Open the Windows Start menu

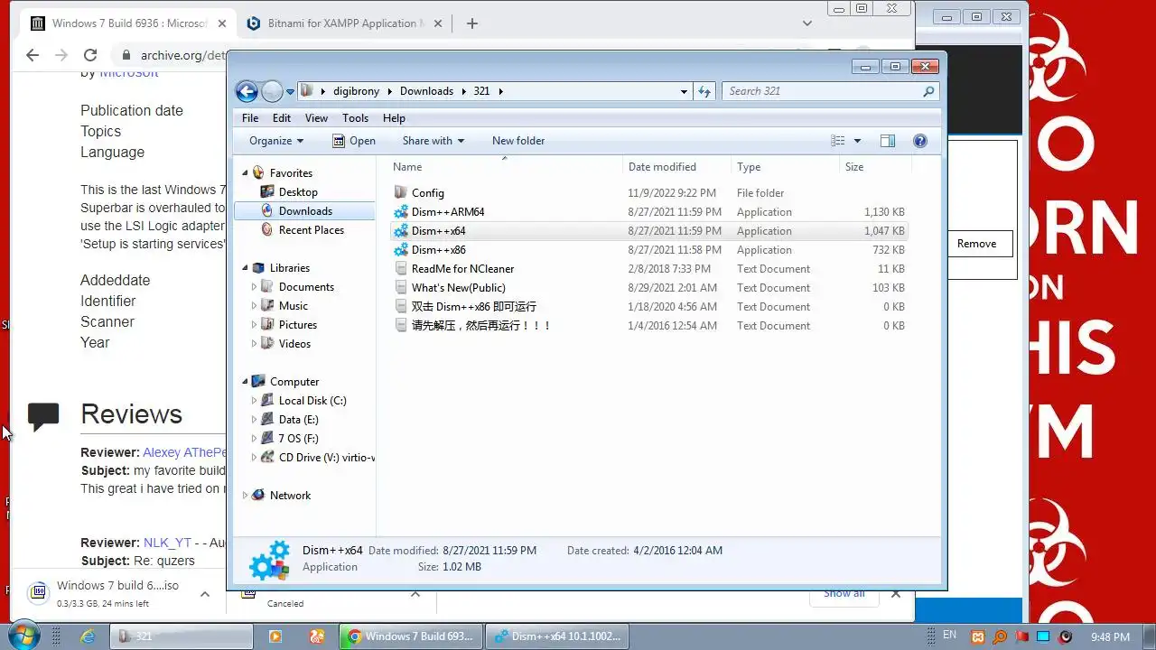click(x=23, y=636)
